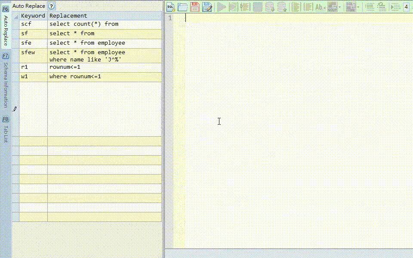Viewport: 413px width, 258px height.
Task: Click line 1 in SQL editor
Action: tap(298, 18)
